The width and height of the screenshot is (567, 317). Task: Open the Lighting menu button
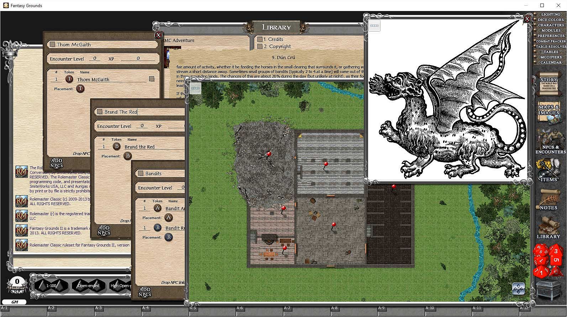(x=550, y=15)
